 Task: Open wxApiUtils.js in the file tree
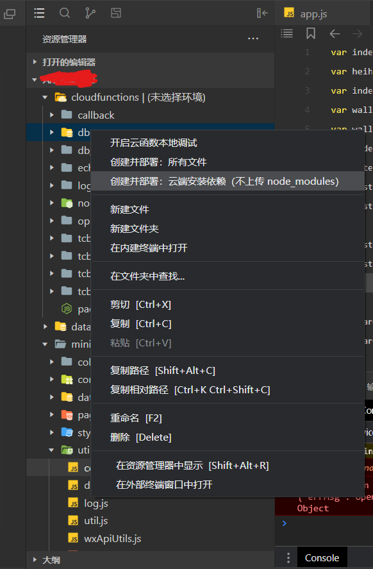point(112,538)
